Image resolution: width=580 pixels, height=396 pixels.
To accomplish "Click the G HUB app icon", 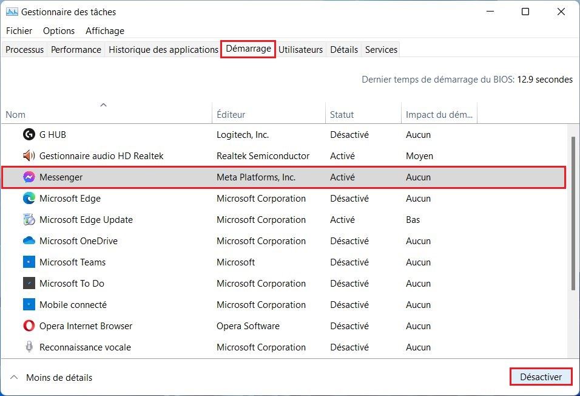I will point(29,135).
